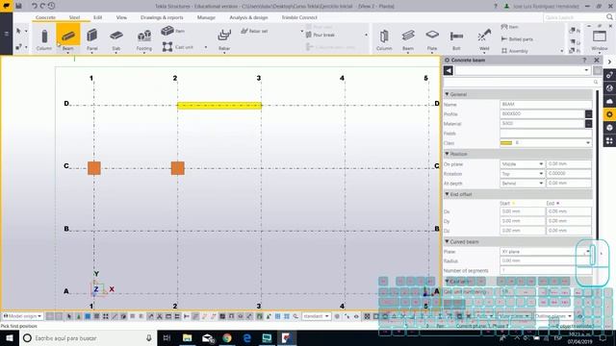Select the concrete Column tool
616x346 pixels.
click(x=44, y=38)
